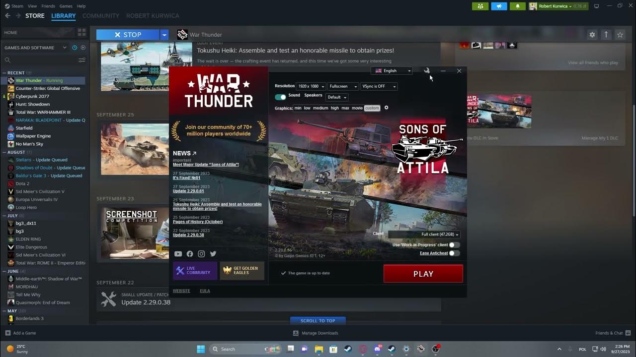This screenshot has width=636, height=357.
Task: Open advanced graphics gear next to custom preset
Action: [x=386, y=108]
